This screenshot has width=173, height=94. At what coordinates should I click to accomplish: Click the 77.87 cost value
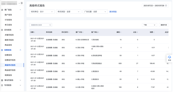[x=153, y=87]
